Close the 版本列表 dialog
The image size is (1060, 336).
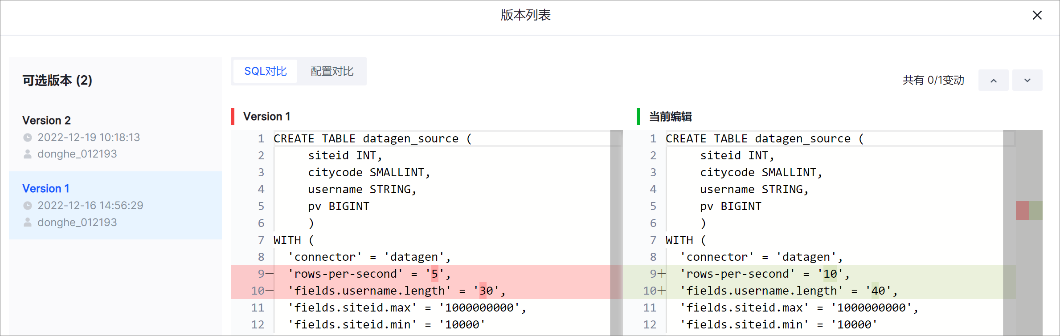coord(1037,15)
